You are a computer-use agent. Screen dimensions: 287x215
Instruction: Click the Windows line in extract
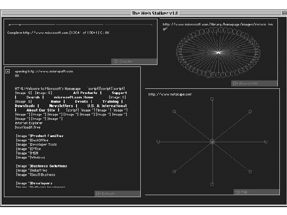coord(38,157)
